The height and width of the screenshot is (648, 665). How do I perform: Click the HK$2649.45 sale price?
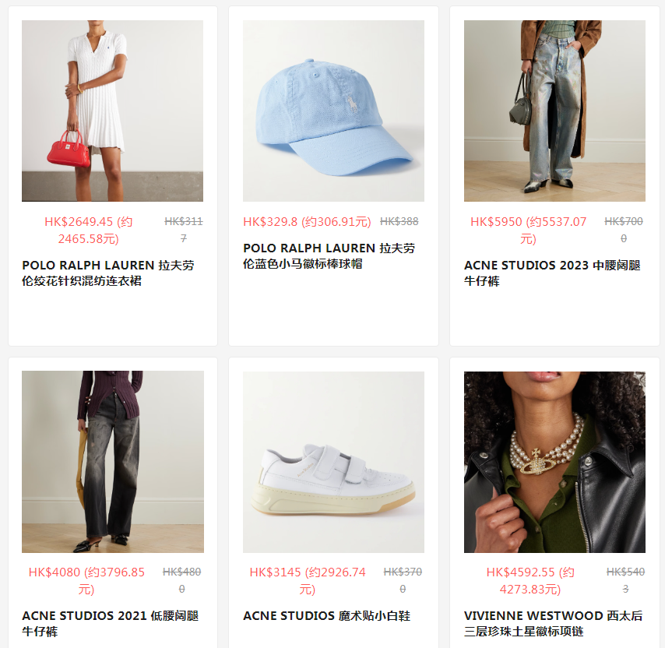pyautogui.click(x=88, y=231)
